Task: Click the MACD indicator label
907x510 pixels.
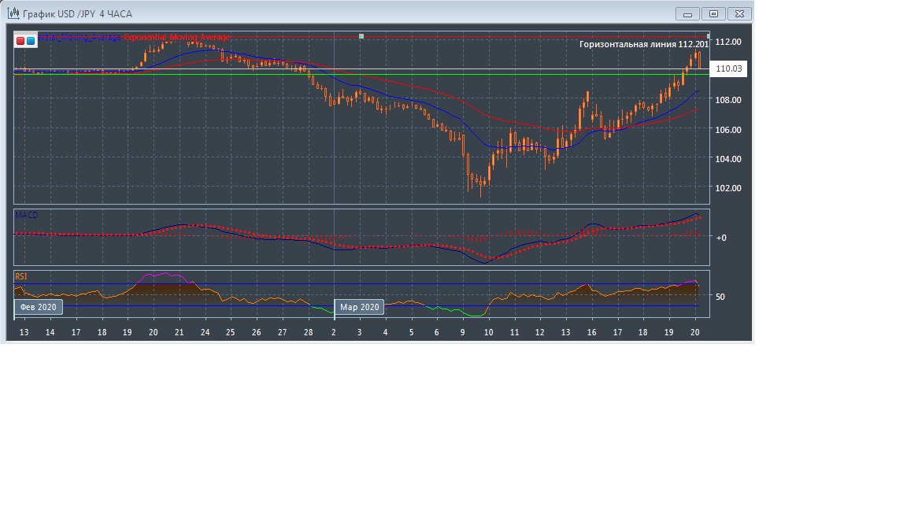Action: [26, 215]
